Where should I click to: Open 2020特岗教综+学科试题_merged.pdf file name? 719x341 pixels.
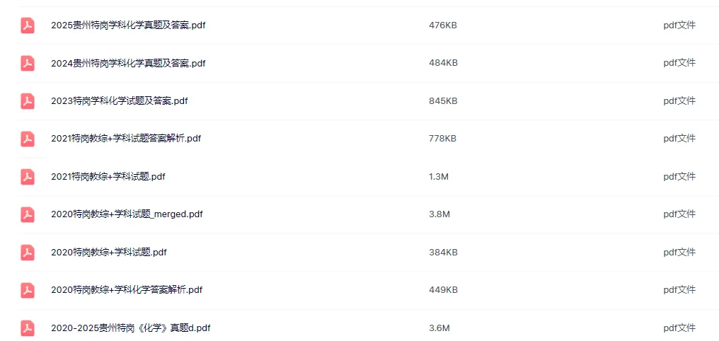coord(127,214)
